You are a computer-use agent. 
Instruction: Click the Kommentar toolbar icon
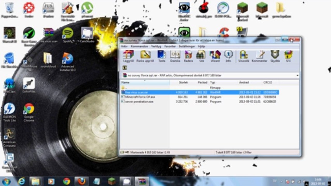click(260, 56)
